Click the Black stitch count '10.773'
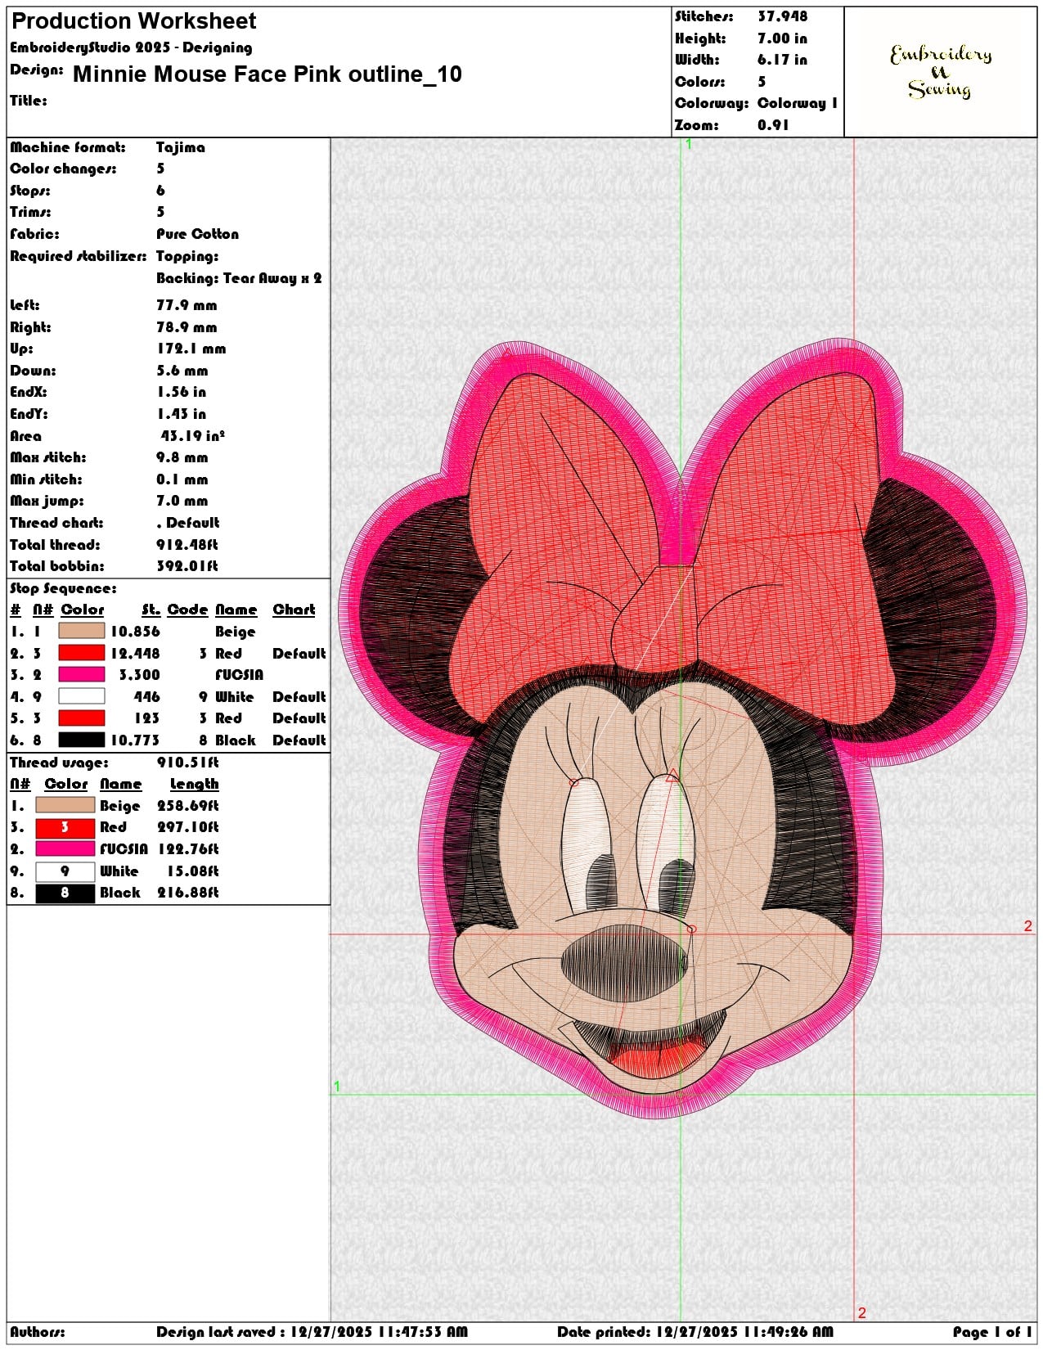The image size is (1043, 1350). [x=135, y=740]
